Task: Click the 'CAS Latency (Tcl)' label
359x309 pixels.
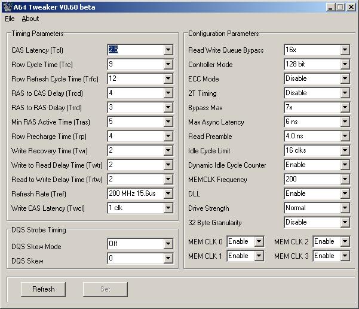Action: coord(37,50)
